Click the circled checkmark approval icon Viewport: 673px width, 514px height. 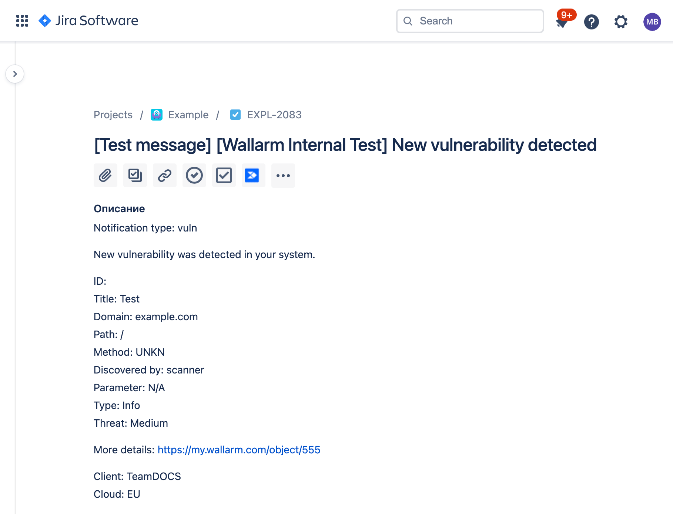(194, 175)
